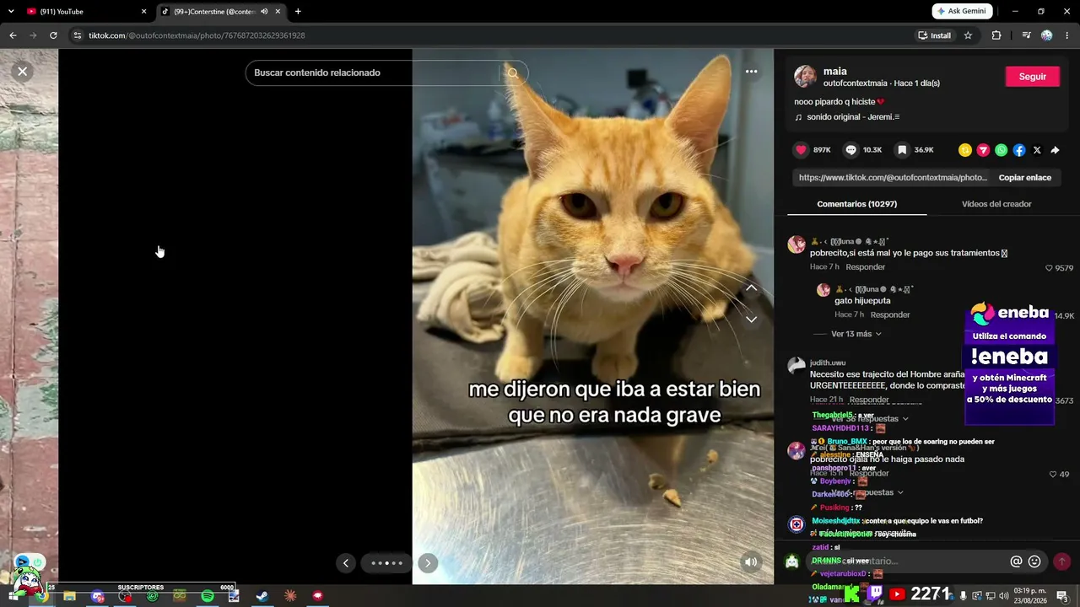Send to friends with the red arrow icon
This screenshot has width=1080, height=607.
983,150
